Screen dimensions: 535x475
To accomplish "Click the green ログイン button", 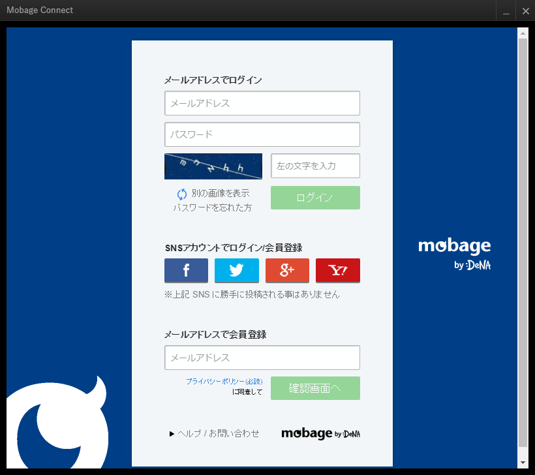I will [315, 198].
